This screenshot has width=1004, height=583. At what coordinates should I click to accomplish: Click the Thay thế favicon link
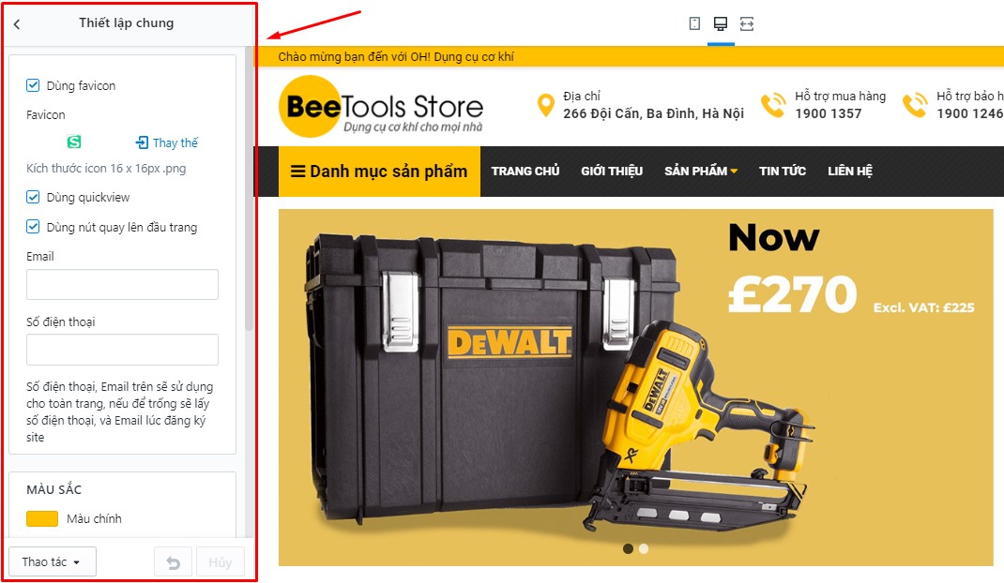166,142
